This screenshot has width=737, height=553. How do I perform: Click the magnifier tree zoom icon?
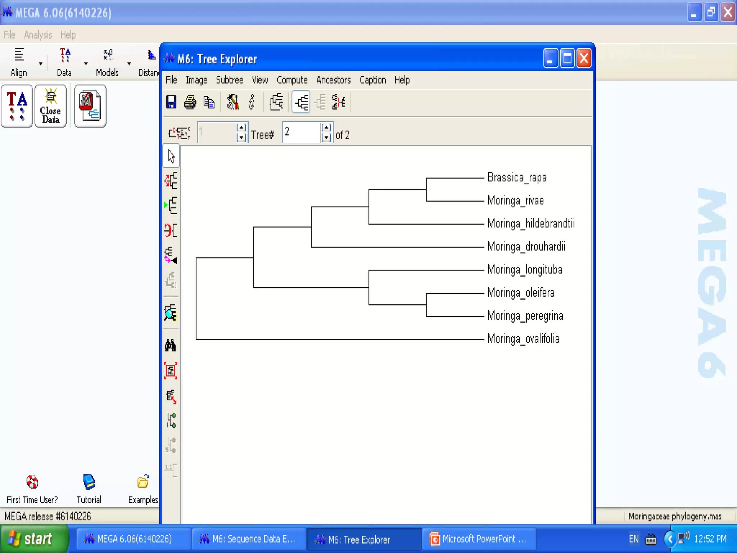pos(171,313)
